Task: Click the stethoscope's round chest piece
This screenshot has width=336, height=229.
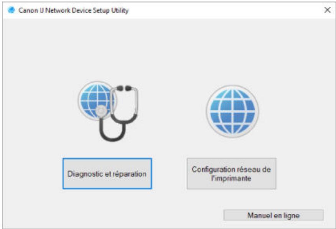Action: tap(101, 111)
